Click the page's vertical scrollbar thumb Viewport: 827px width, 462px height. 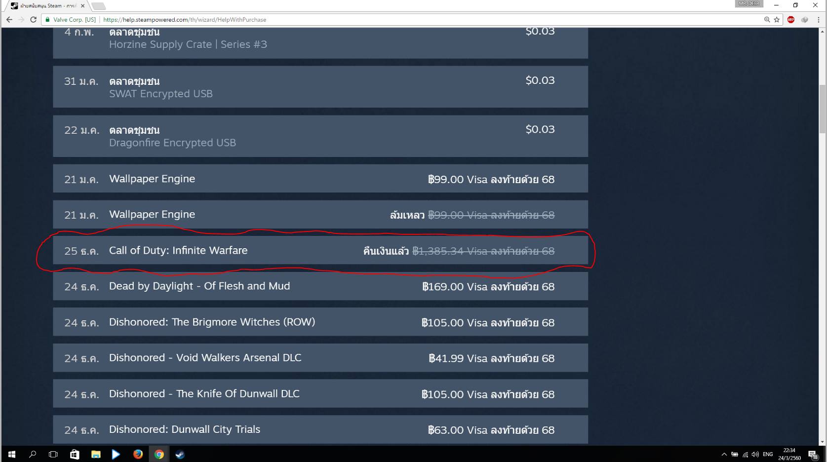tap(822, 109)
